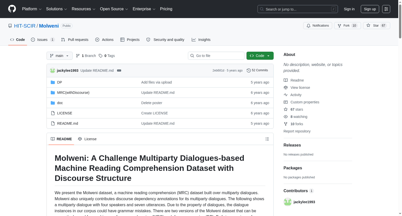Click the README.md file icon
This screenshot has width=402, height=216.
point(53,123)
